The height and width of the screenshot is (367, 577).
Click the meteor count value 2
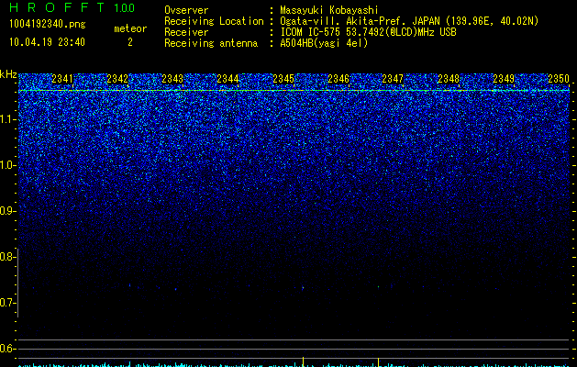coord(130,42)
